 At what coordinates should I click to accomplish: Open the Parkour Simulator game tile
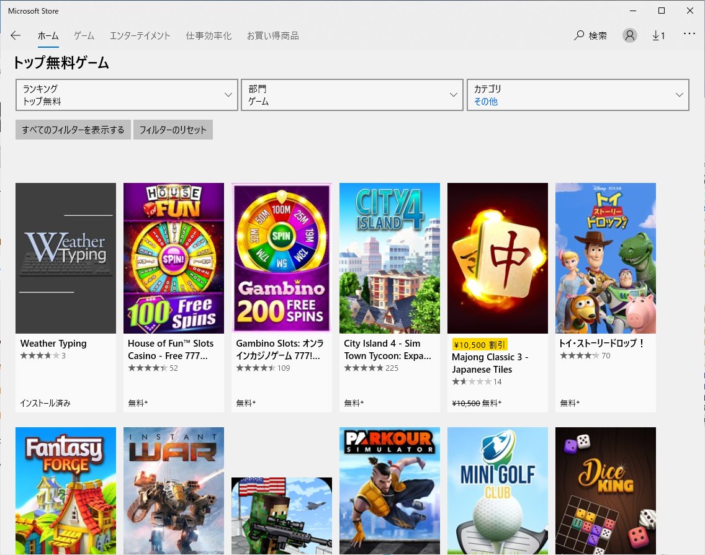(389, 491)
